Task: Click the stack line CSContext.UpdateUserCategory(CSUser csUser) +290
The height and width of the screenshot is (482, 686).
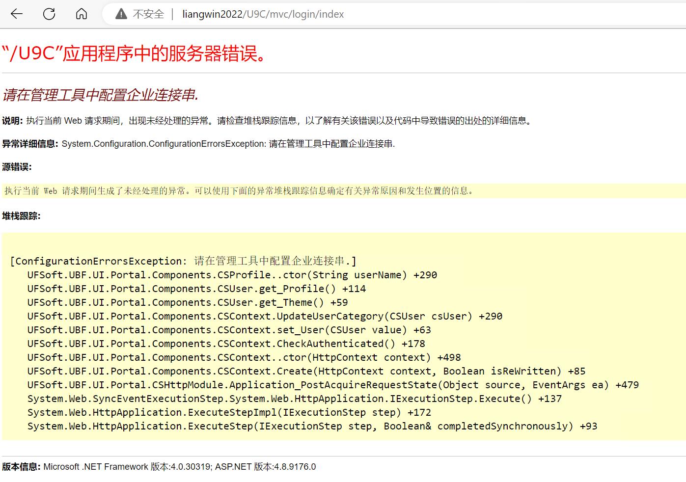Action: (265, 316)
